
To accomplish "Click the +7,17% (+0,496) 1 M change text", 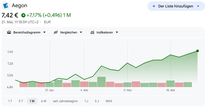I will click(49, 15).
